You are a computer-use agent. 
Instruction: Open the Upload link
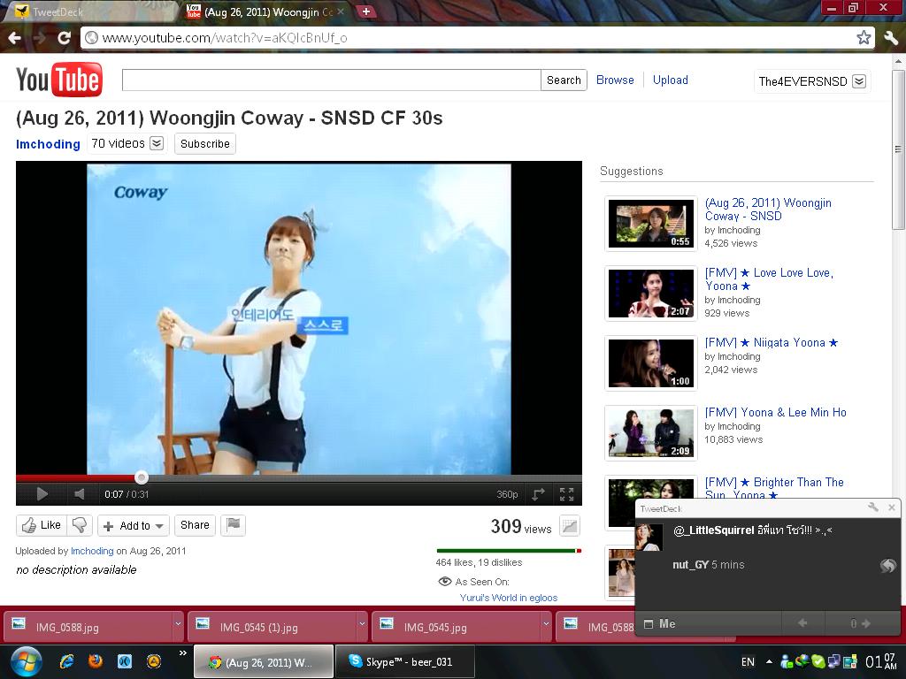(x=671, y=80)
